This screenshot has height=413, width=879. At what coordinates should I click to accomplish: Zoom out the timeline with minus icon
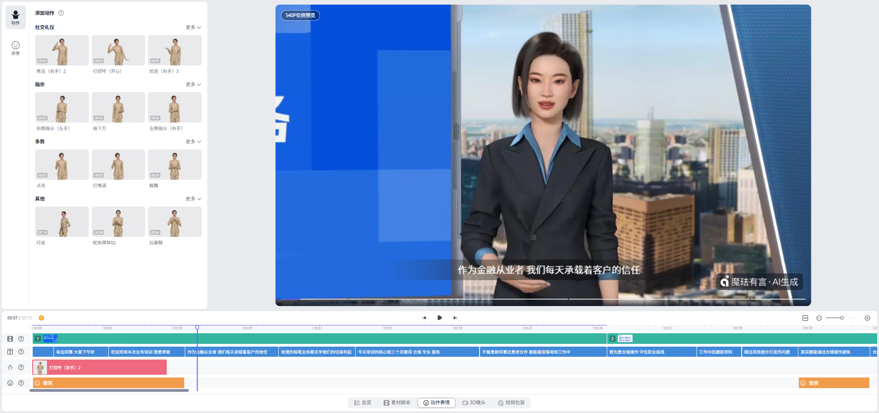click(x=819, y=318)
